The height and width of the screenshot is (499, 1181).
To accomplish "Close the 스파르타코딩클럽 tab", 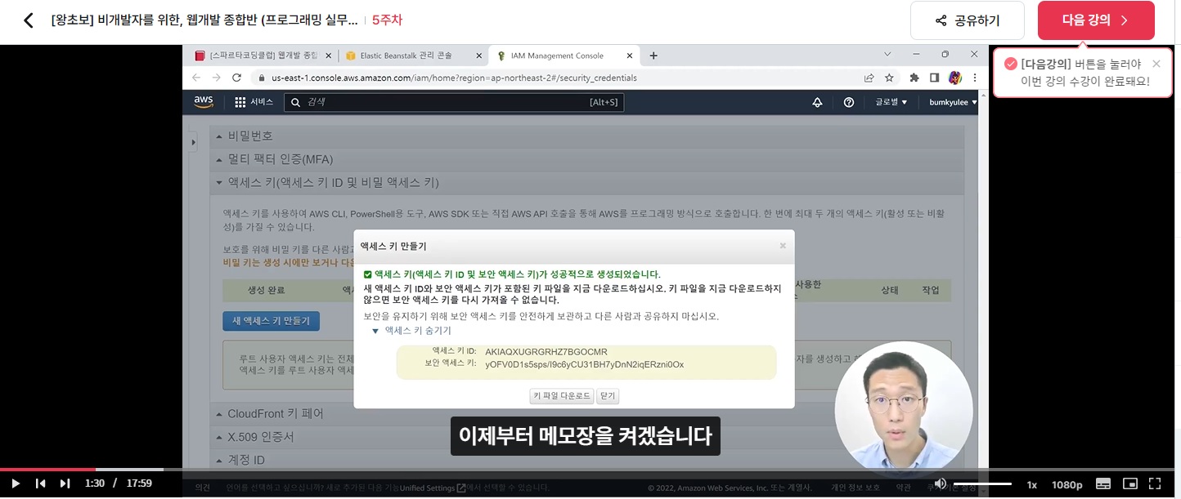I will 329,56.
